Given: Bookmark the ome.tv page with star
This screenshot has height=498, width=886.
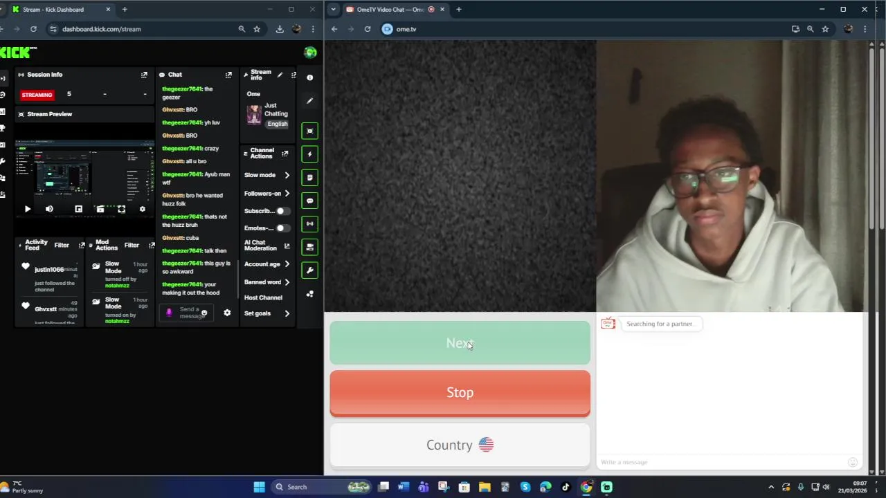Looking at the screenshot, I should pyautogui.click(x=825, y=29).
